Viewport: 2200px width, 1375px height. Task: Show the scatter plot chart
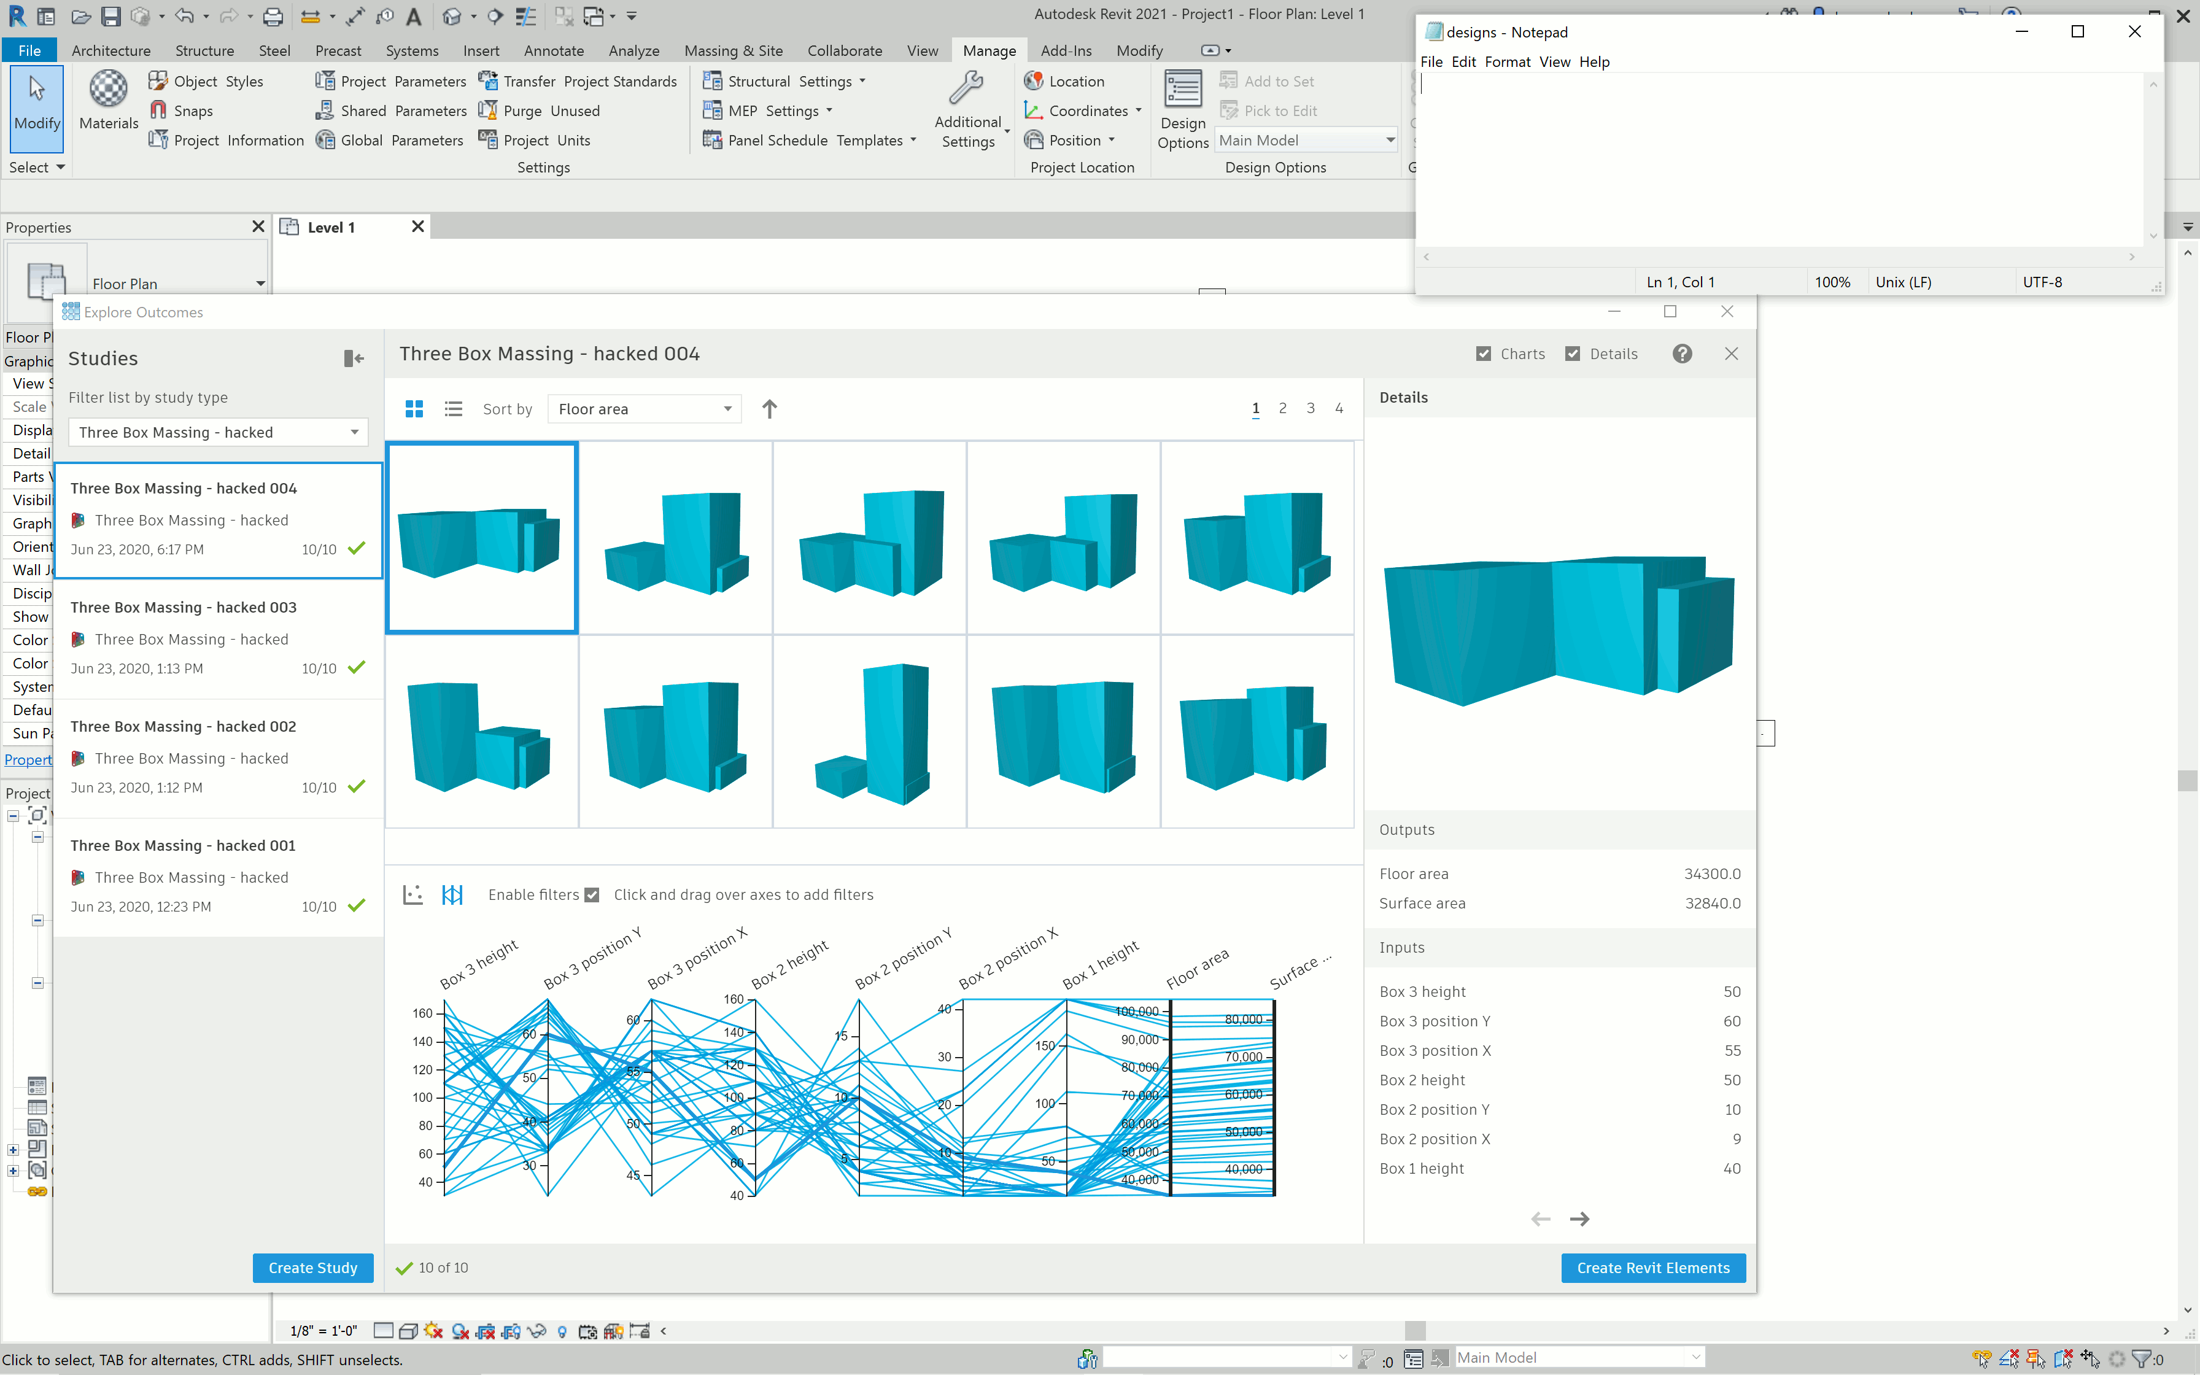[x=412, y=895]
